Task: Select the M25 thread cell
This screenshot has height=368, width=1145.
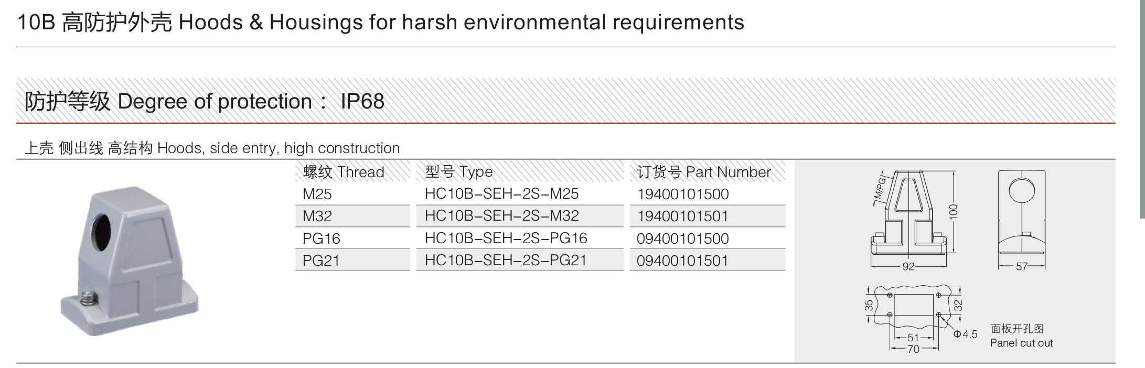Action: click(352, 194)
